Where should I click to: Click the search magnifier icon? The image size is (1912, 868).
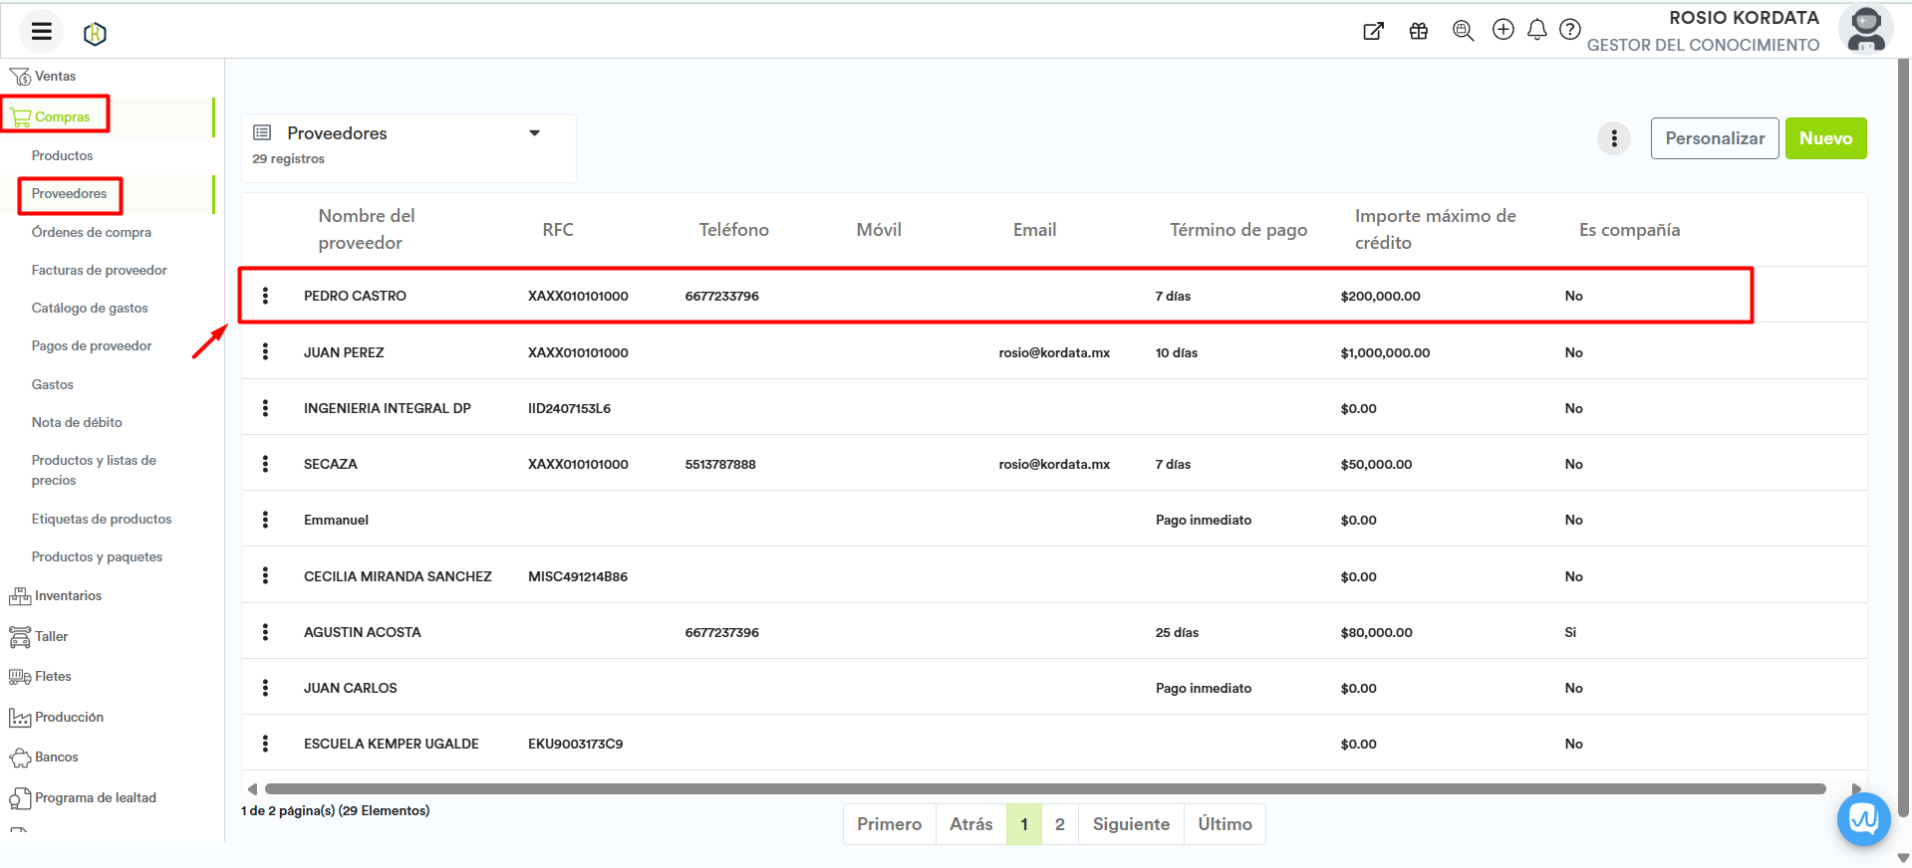[1462, 31]
